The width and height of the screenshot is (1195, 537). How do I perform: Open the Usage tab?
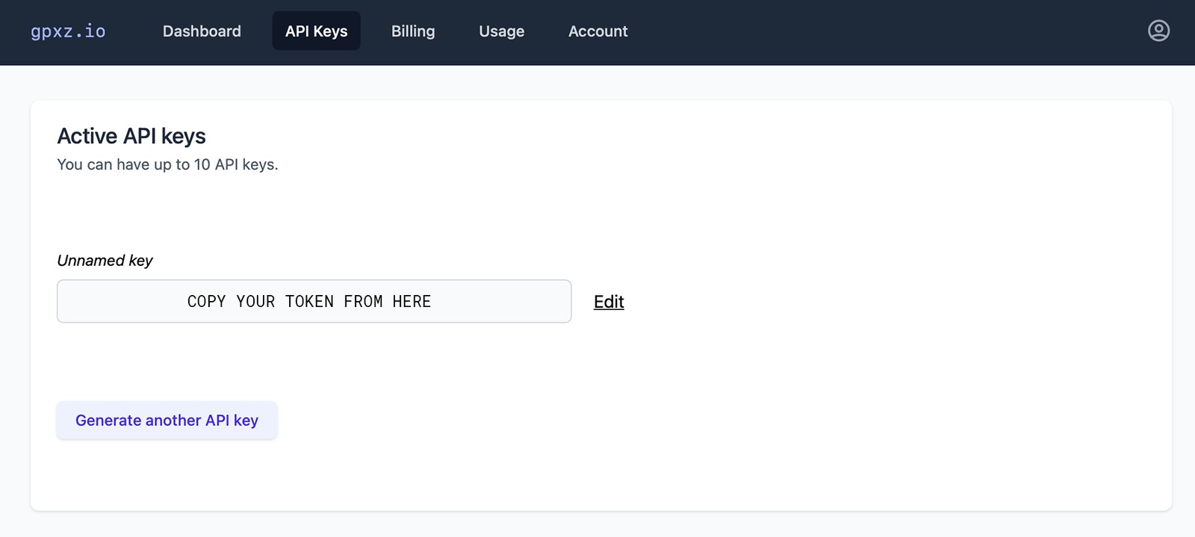[x=502, y=31]
